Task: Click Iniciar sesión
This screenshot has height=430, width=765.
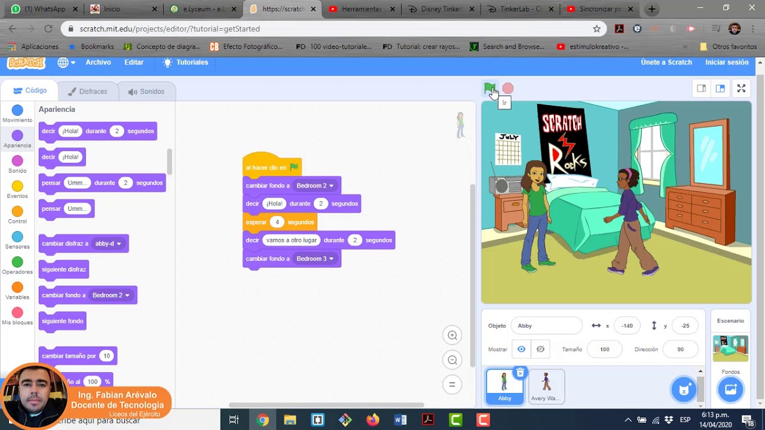Action: [x=727, y=62]
